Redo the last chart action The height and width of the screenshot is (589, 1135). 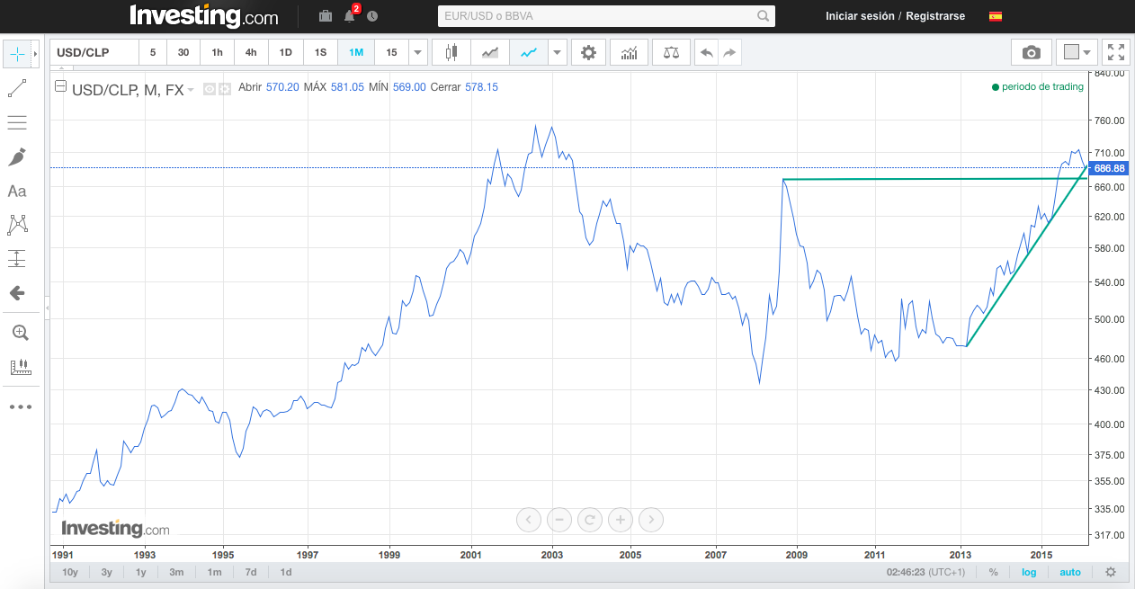730,53
